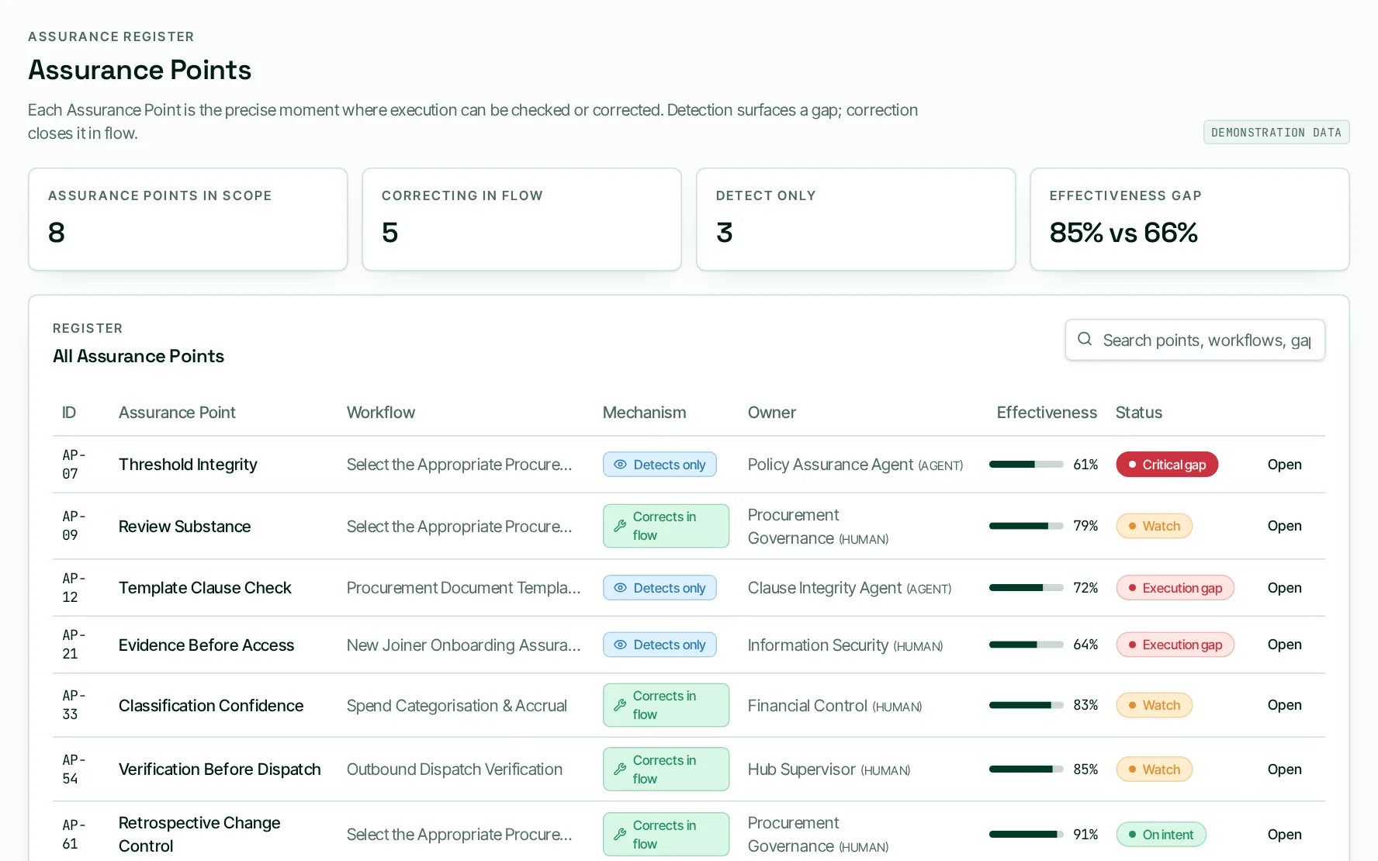1378x861 pixels.
Task: Click Procurement Document Templa... workflow cell
Action: (464, 588)
